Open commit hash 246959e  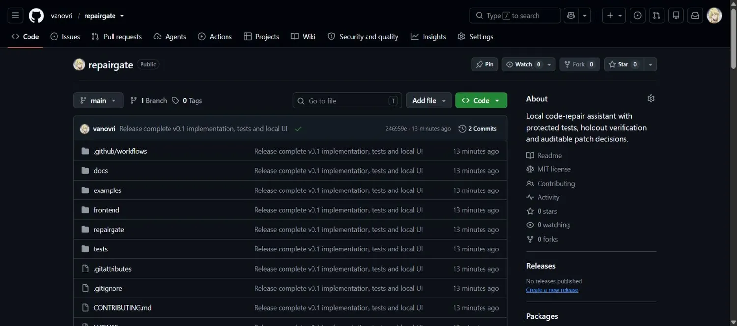tap(396, 129)
